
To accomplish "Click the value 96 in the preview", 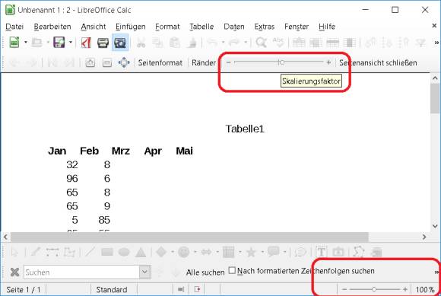I will 72,179.
